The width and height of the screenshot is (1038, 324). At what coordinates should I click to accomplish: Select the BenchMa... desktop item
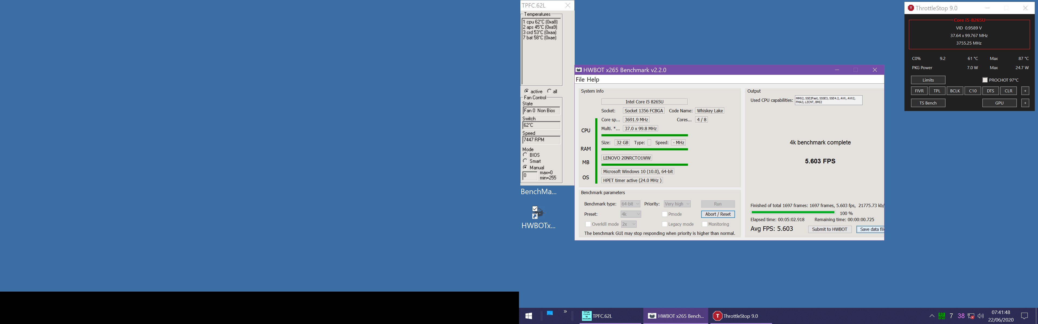[x=538, y=192]
